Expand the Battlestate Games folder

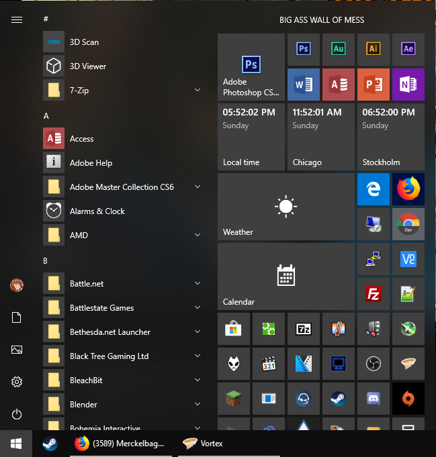pyautogui.click(x=198, y=307)
